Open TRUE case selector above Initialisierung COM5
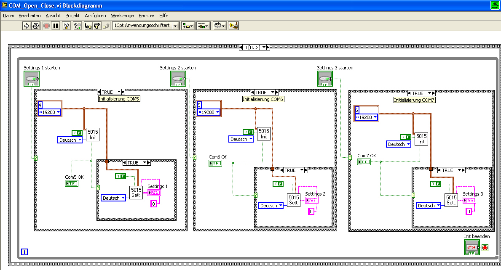 pyautogui.click(x=111, y=92)
